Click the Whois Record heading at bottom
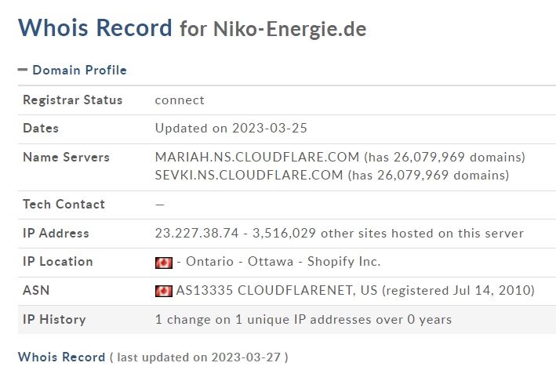This screenshot has width=556, height=370. click(x=61, y=357)
